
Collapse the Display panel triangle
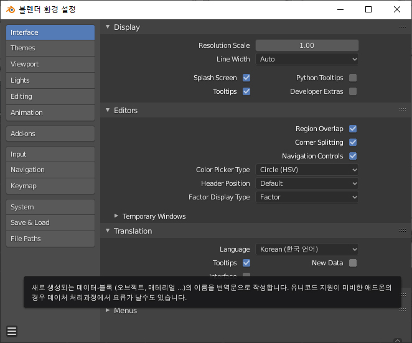(x=108, y=27)
